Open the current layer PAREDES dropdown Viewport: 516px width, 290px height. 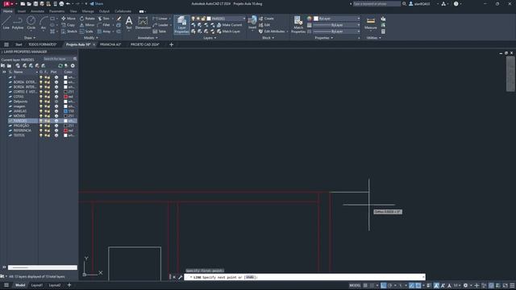(x=244, y=19)
